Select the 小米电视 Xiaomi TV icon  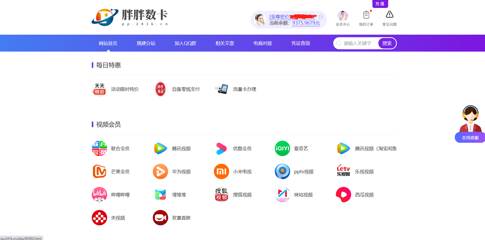click(221, 171)
